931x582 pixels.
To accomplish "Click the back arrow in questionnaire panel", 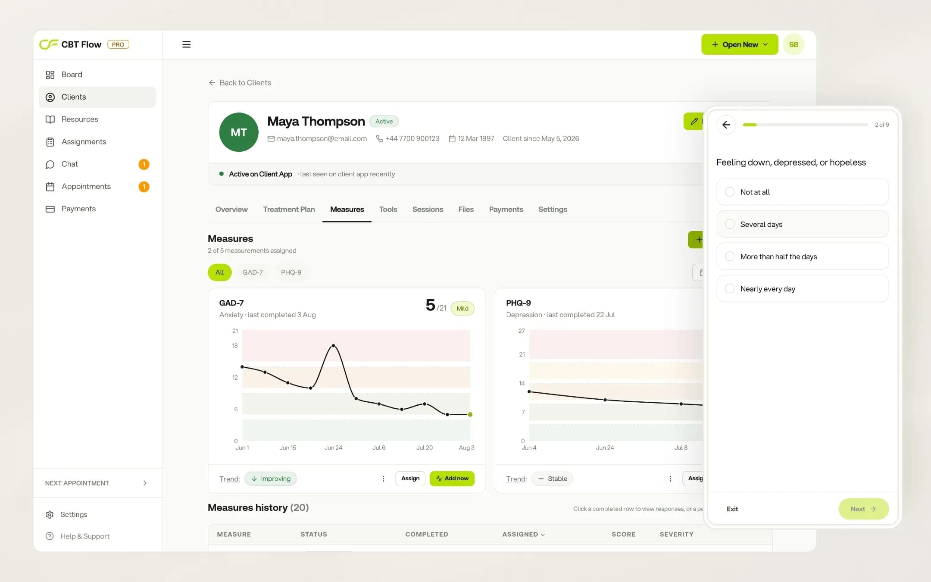I will tap(726, 125).
